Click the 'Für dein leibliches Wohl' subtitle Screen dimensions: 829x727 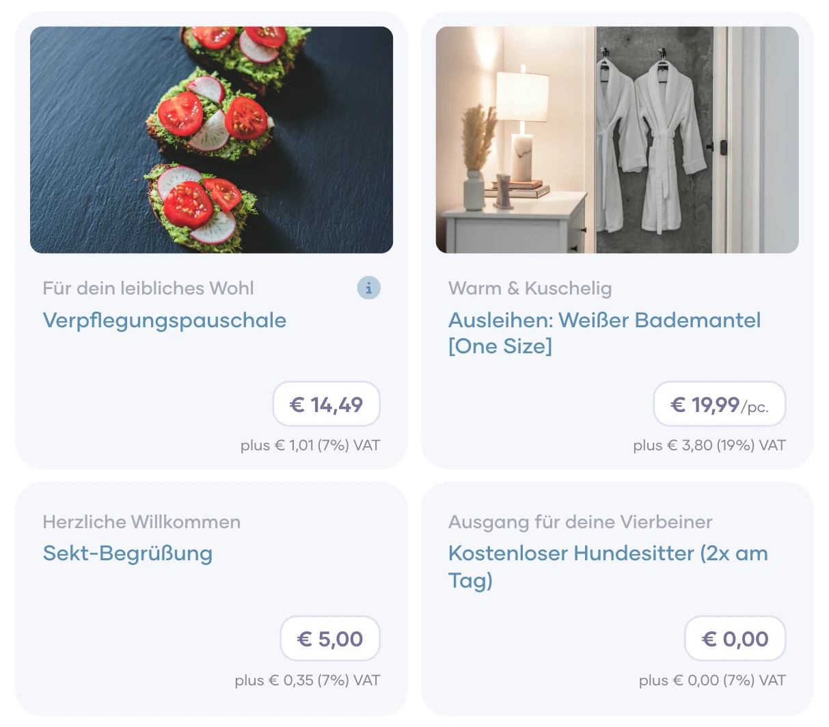coord(148,288)
